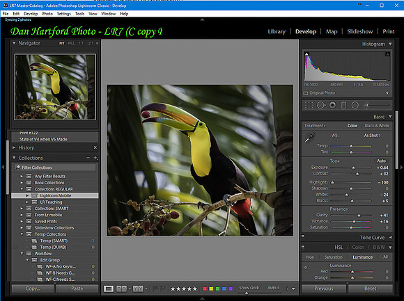Viewport: 404px width, 301px height.
Task: Pick the White Balance eyedropper
Action: point(310,138)
